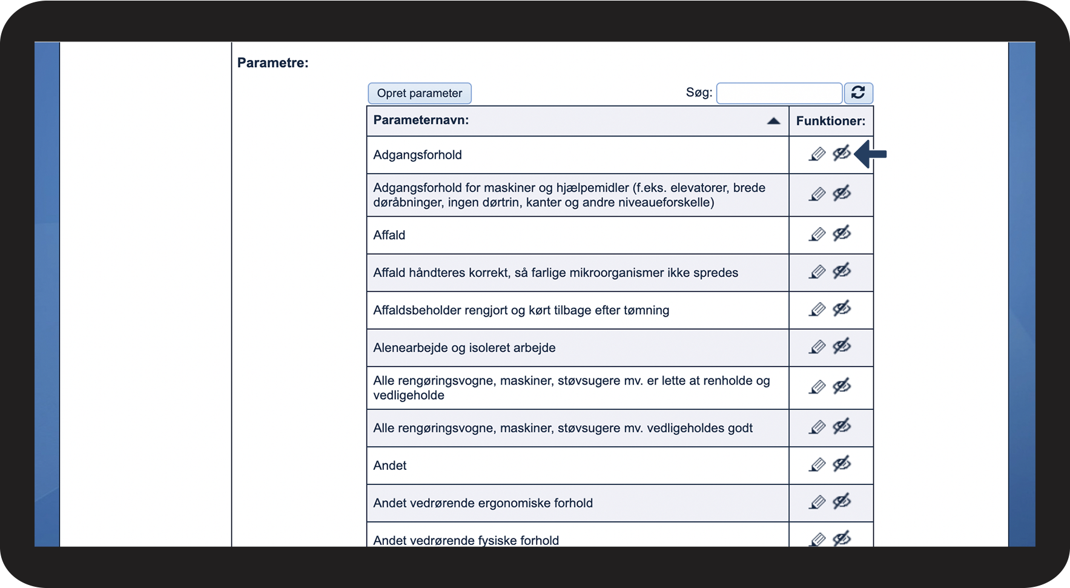Edit the Andet parameter

pyautogui.click(x=817, y=464)
